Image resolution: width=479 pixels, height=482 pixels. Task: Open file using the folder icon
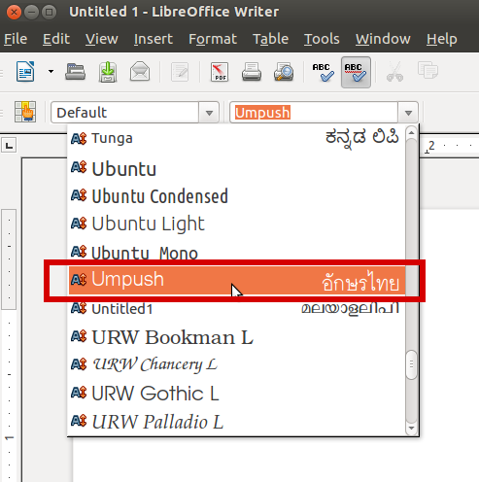coord(75,72)
